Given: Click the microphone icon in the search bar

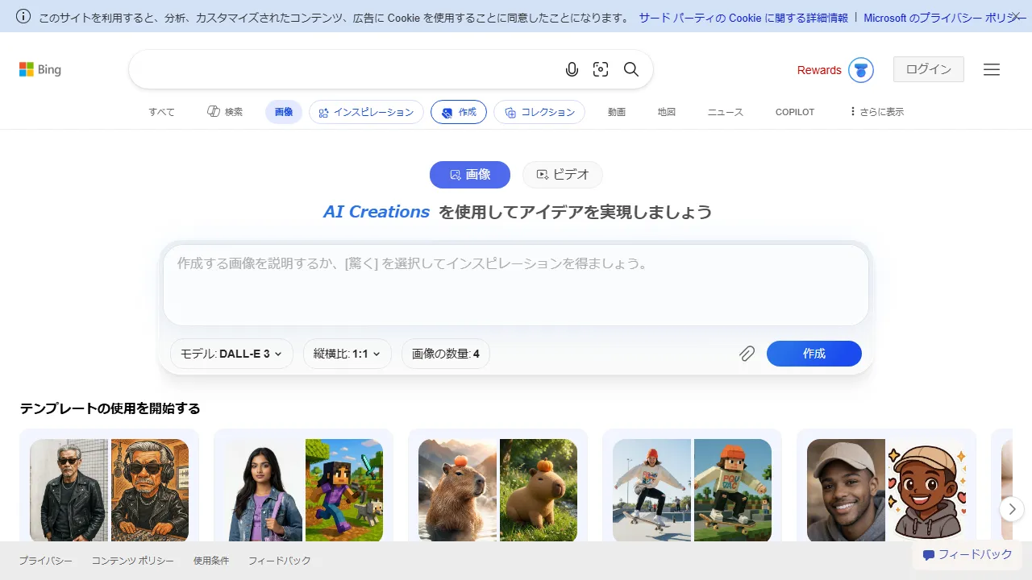Looking at the screenshot, I should [572, 69].
